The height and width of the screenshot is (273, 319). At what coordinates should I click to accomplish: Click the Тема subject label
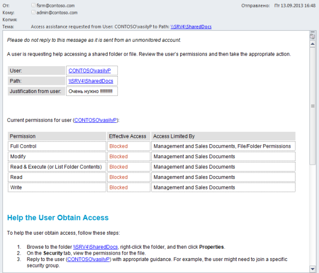(x=8, y=27)
